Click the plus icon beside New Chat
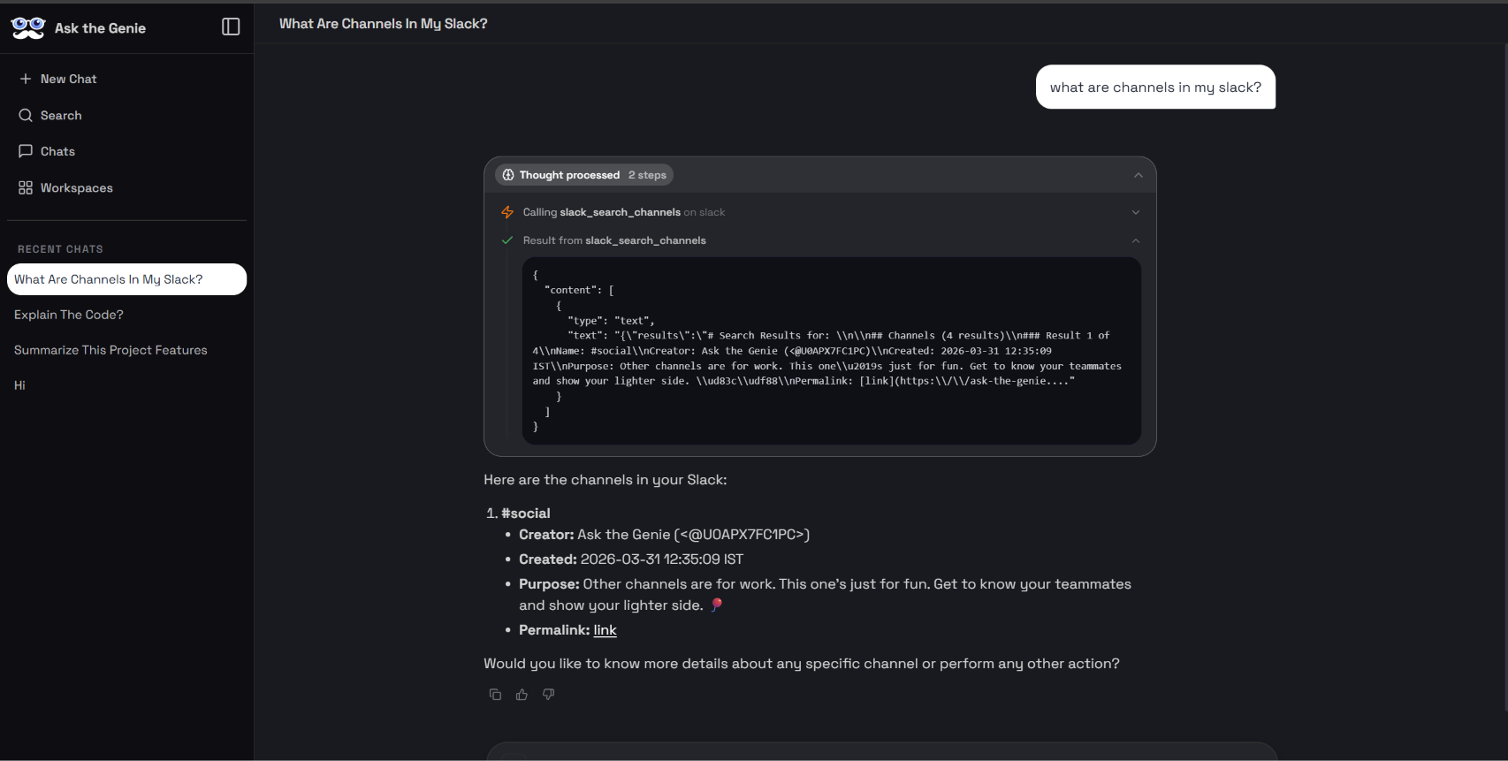1508x761 pixels. [26, 79]
